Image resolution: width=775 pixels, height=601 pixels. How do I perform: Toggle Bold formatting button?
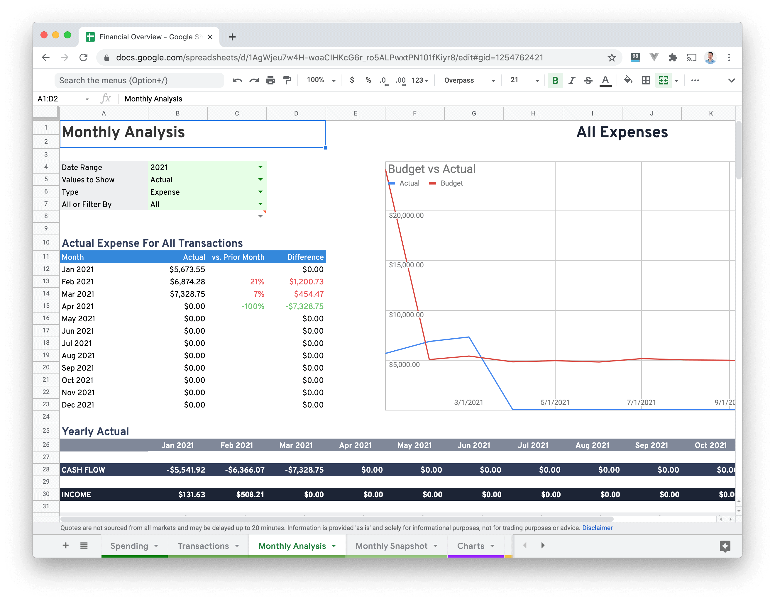(555, 81)
